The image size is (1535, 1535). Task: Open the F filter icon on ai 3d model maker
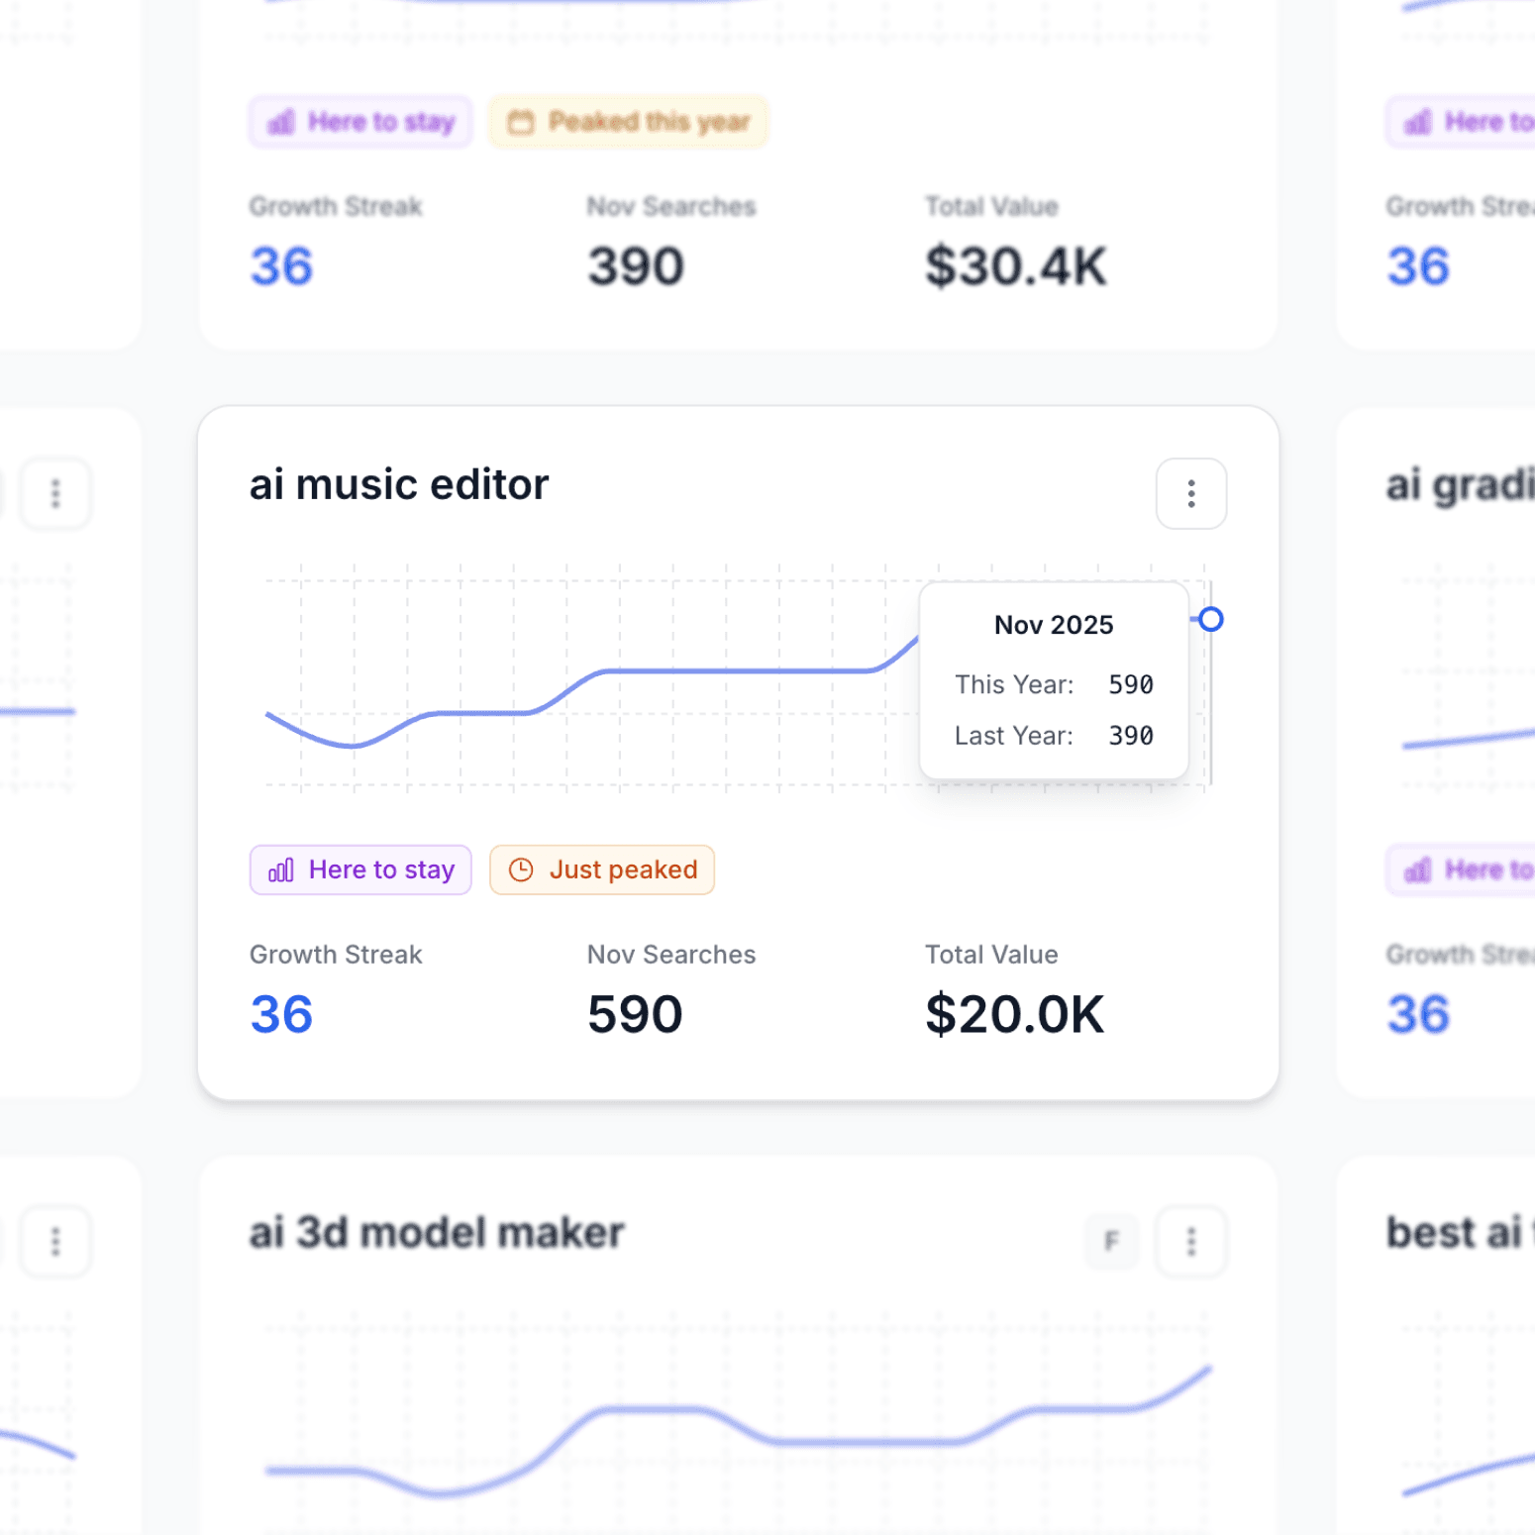click(1110, 1241)
